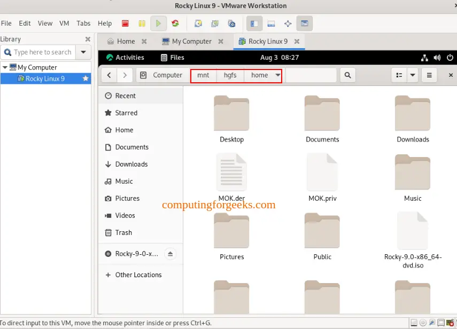The width and height of the screenshot is (457, 329).
Task: Open Music in the Files sidebar
Action: pyautogui.click(x=141, y=181)
